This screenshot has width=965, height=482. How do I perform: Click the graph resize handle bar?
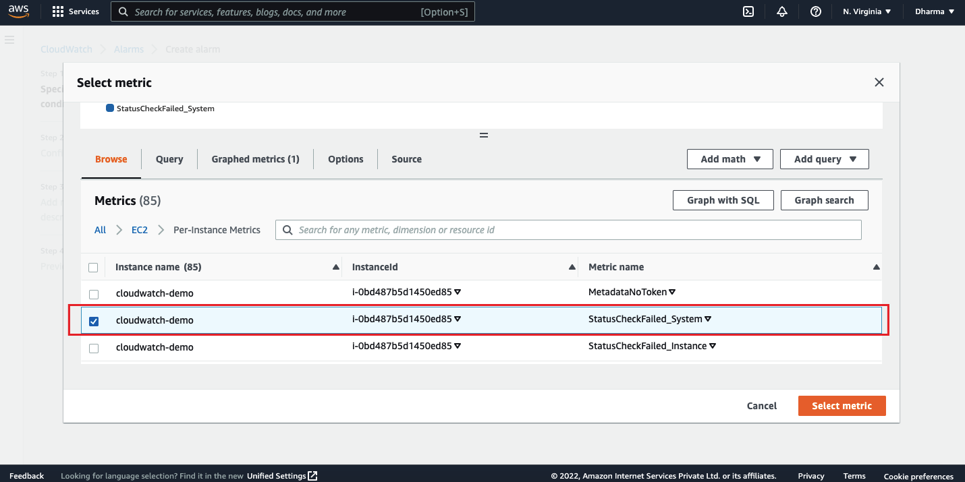tap(483, 135)
